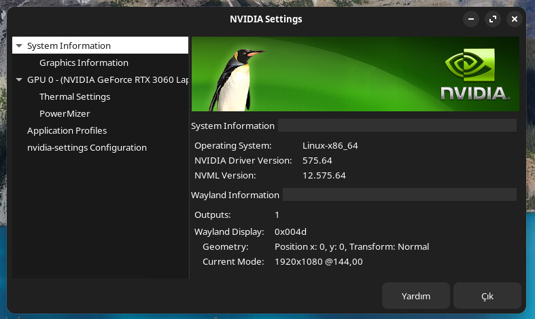This screenshot has width=535, height=319.
Task: Collapse the GPU 0 tree arrow
Action: [x=19, y=80]
